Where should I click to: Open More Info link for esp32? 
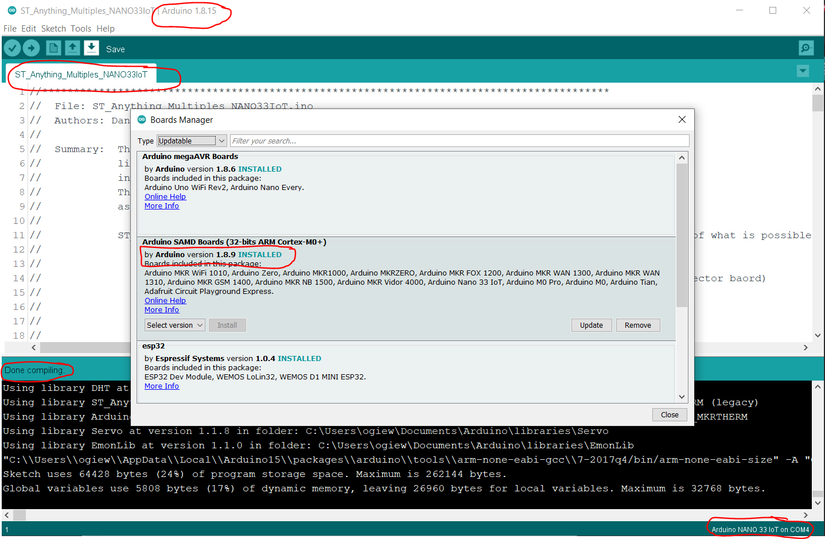(162, 386)
